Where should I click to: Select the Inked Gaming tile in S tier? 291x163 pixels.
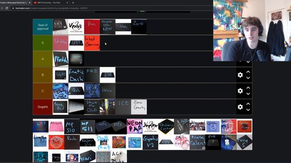(x=92, y=43)
